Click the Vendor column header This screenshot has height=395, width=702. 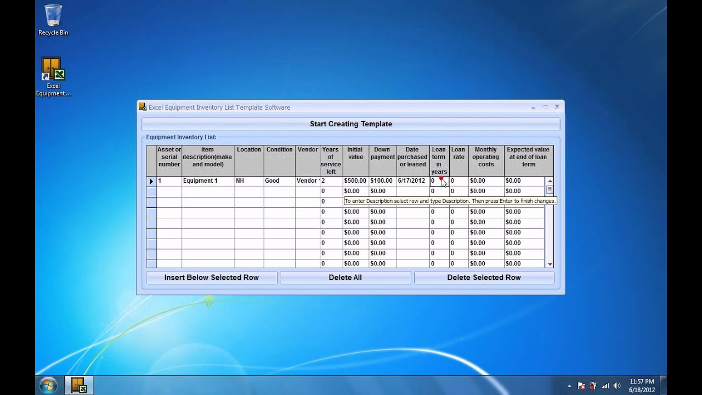(x=308, y=161)
